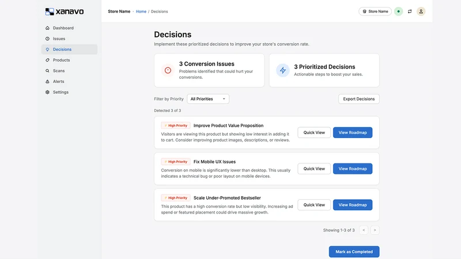Viewport: 461px width, 259px height.
Task: Click the 'Detected 3 of 3' text
Action: (168, 111)
